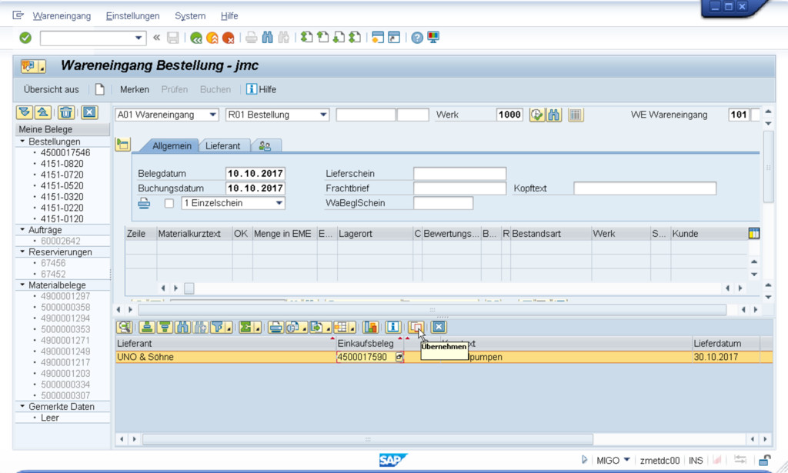
Task: Toggle the checkbox beside the printer icon
Action: [169, 203]
